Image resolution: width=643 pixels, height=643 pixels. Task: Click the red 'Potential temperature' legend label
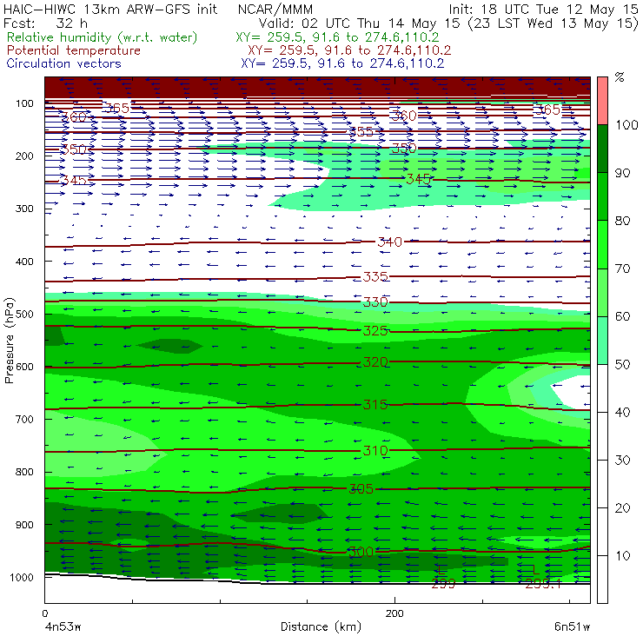click(73, 51)
